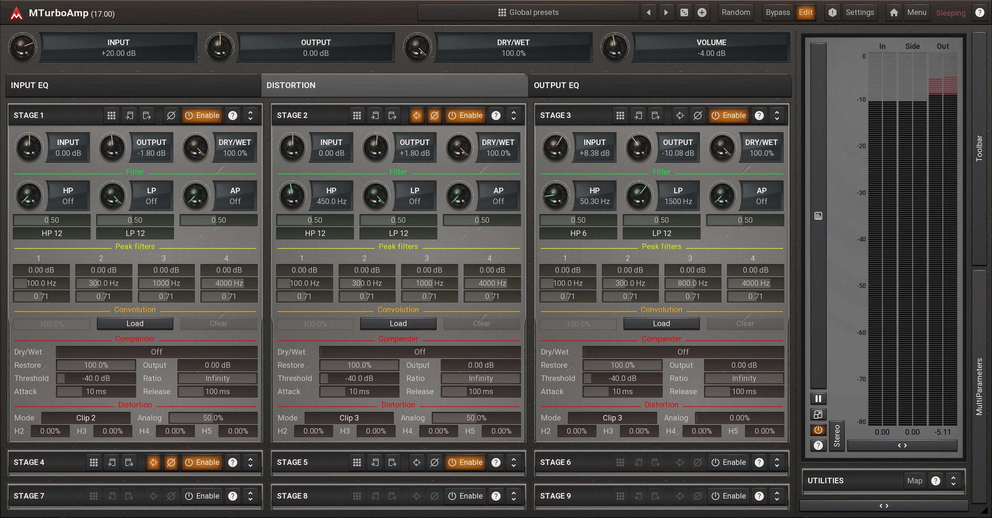This screenshot has height=518, width=992.
Task: Click Stage 3 copy settings icon
Action: click(x=638, y=116)
